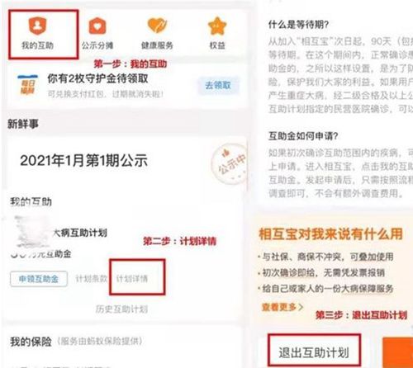Select the 互助金如何申请? question heading
Viewport: 413px width, 368px height.
(x=303, y=136)
